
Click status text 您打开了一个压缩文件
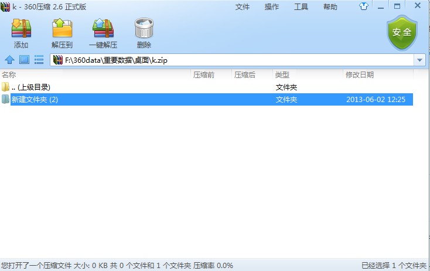[x=36, y=266]
